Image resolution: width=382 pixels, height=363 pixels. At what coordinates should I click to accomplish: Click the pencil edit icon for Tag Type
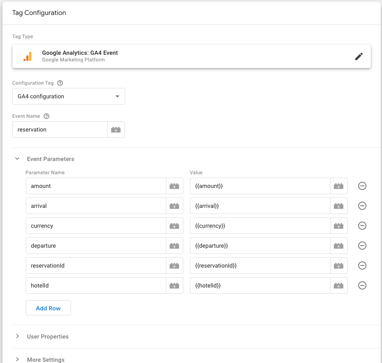359,56
